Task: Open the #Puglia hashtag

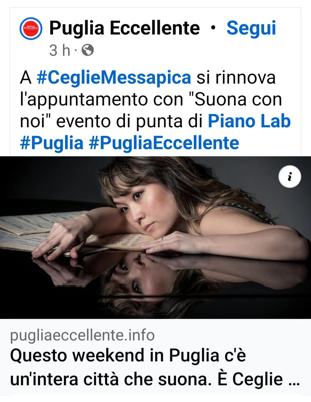Action: 52,143
